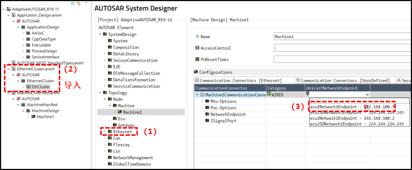Click the PnResetTimer label icon
The width and height of the screenshot is (412, 170).
click(197, 59)
